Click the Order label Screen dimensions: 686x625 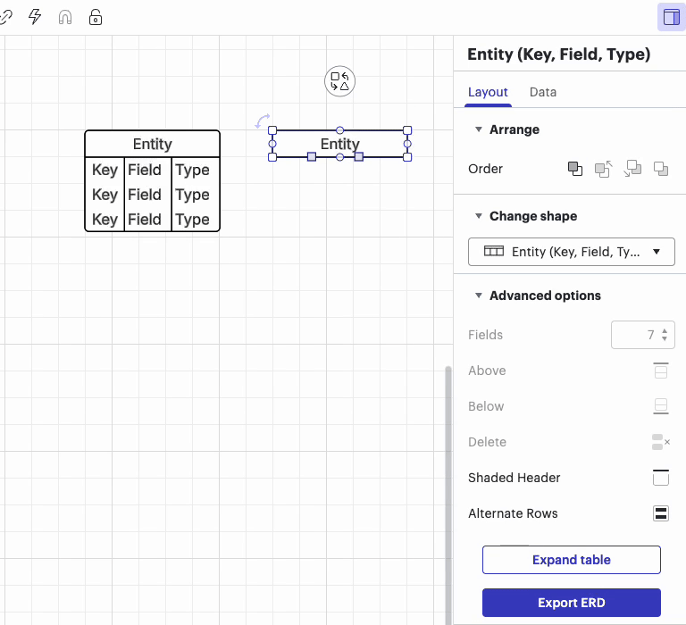(x=485, y=169)
